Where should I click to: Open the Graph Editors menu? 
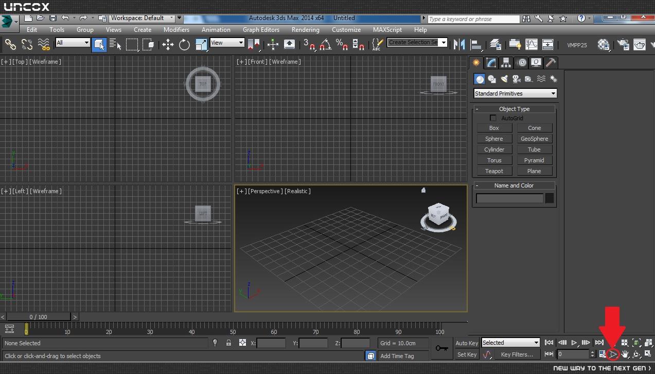pos(261,30)
